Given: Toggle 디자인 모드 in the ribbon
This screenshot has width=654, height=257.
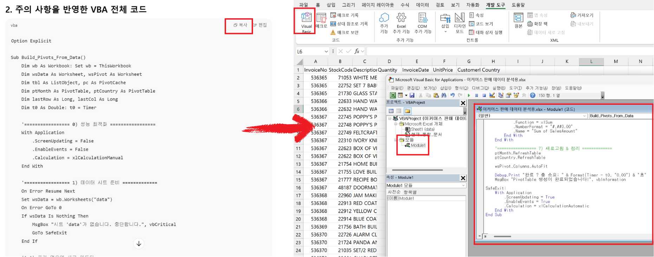Looking at the screenshot, I should [460, 23].
